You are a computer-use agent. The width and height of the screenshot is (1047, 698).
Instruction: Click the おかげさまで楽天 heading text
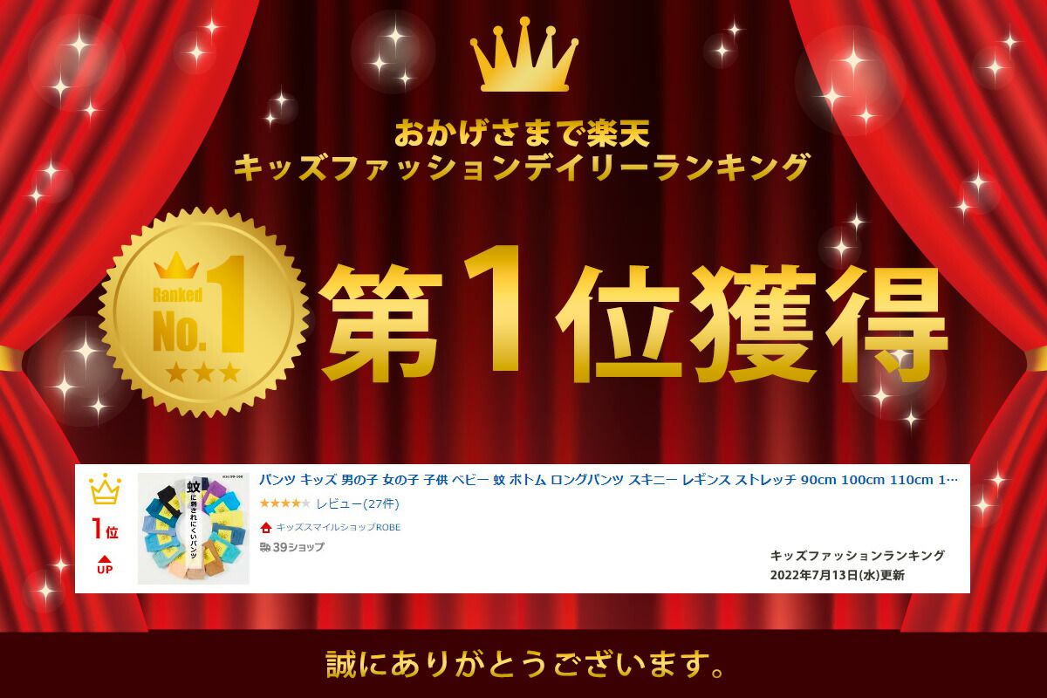[x=523, y=135]
